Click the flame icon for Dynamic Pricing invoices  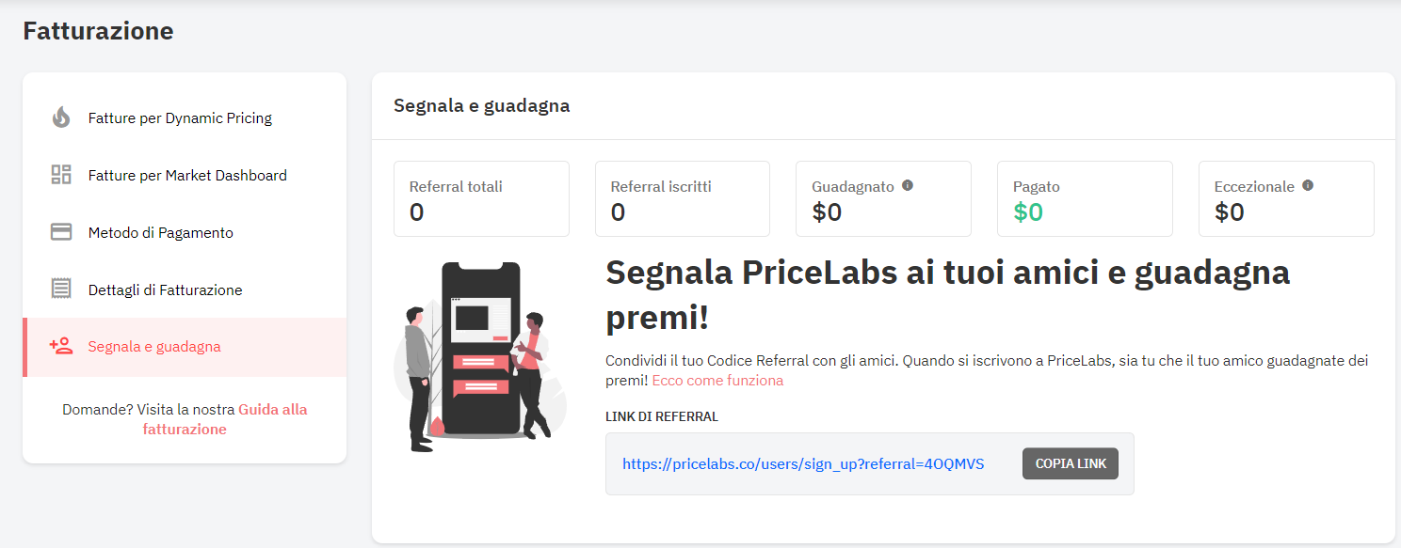61,117
